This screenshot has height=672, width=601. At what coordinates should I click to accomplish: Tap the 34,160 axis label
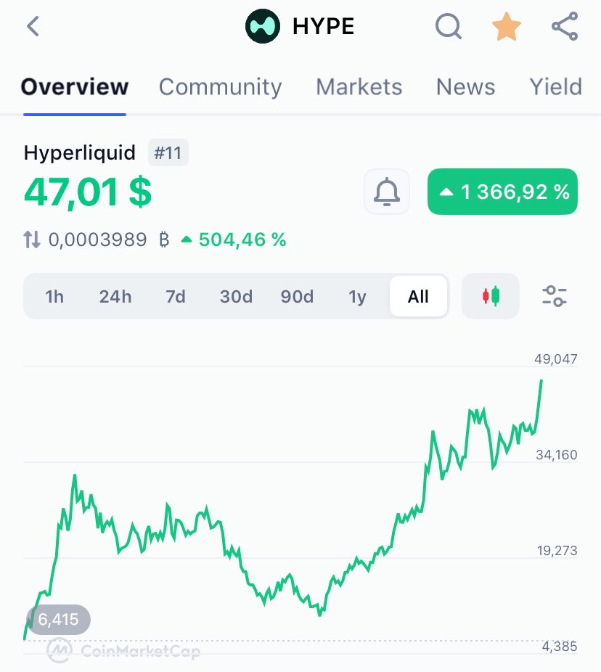[x=557, y=455]
